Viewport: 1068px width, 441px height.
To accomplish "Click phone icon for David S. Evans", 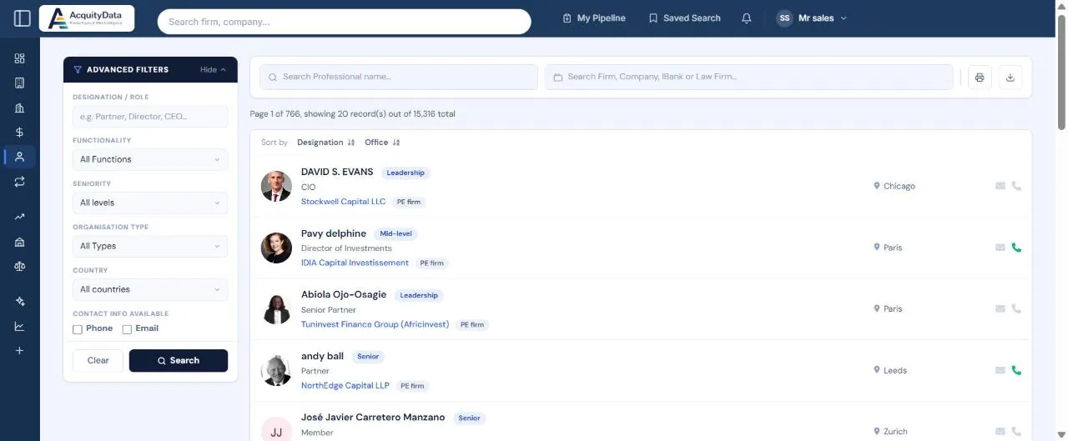I will 1016,186.
